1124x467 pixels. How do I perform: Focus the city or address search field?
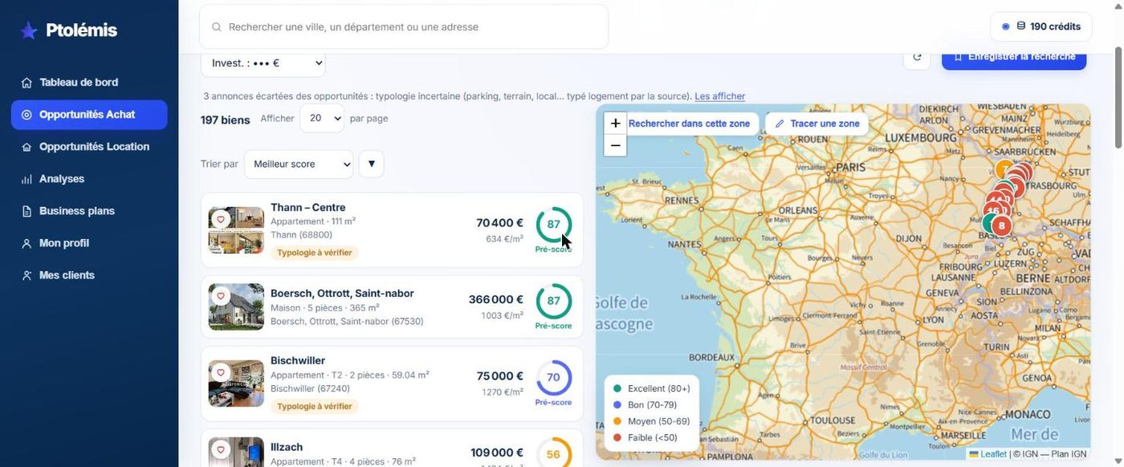(404, 27)
